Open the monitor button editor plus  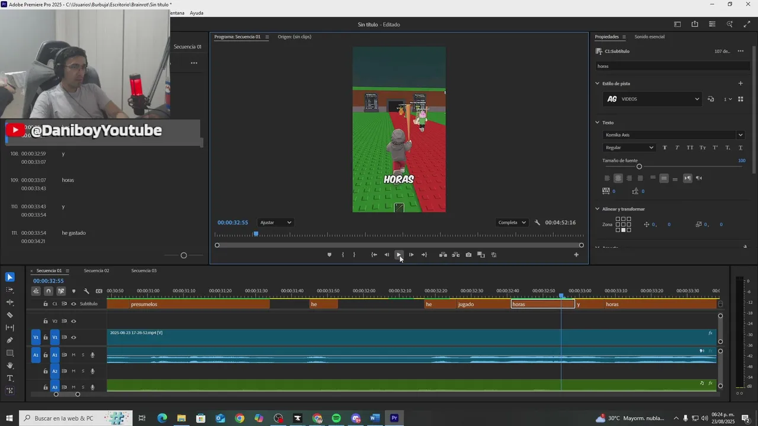pyautogui.click(x=576, y=255)
